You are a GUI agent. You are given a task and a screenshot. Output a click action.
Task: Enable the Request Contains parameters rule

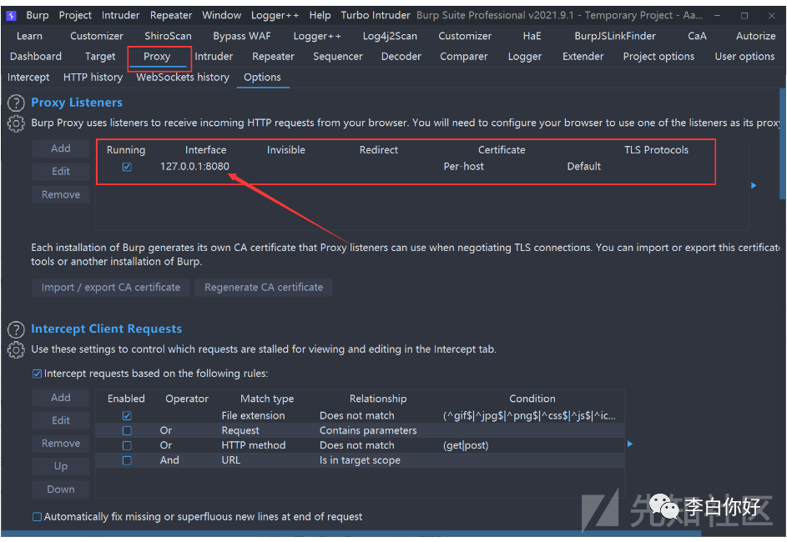point(127,431)
